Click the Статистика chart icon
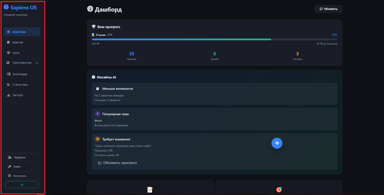 (9, 85)
